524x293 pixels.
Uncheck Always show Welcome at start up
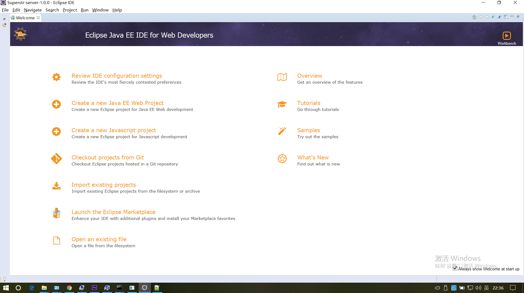point(455,268)
